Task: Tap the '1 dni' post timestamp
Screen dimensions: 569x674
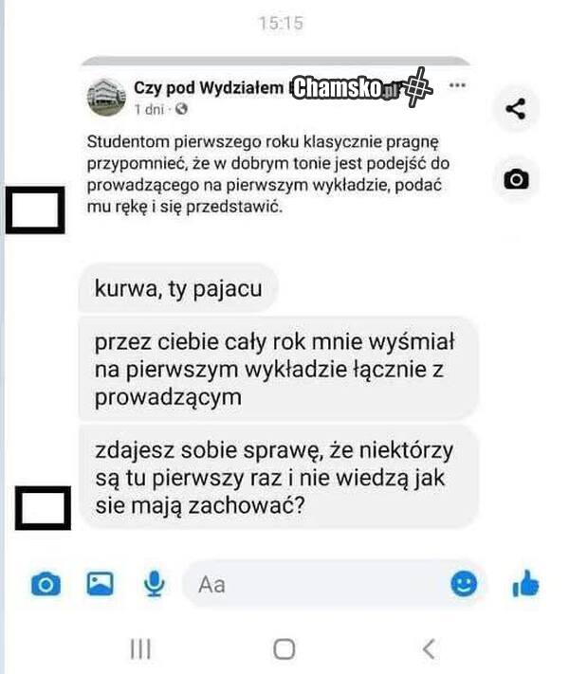Action: pyautogui.click(x=149, y=110)
